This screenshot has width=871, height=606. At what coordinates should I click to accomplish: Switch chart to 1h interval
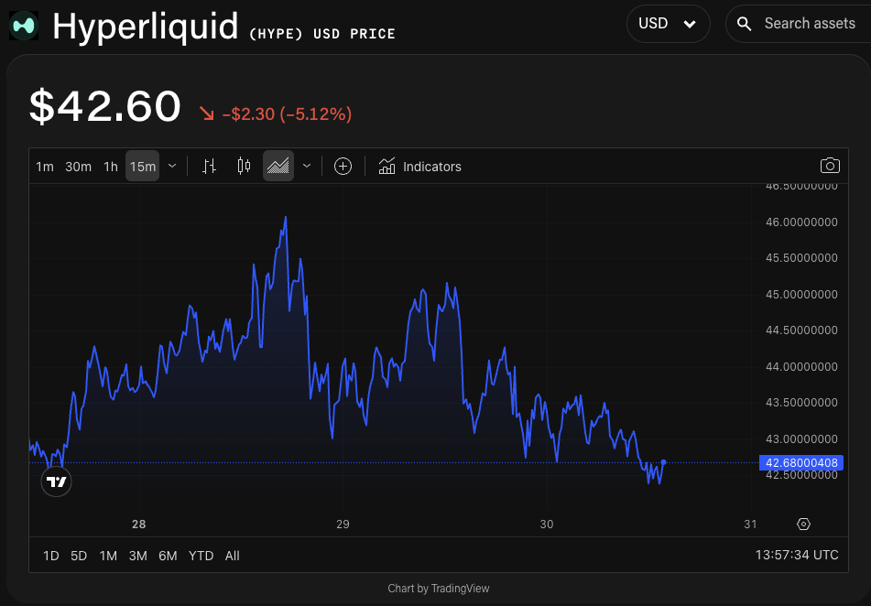tap(111, 166)
